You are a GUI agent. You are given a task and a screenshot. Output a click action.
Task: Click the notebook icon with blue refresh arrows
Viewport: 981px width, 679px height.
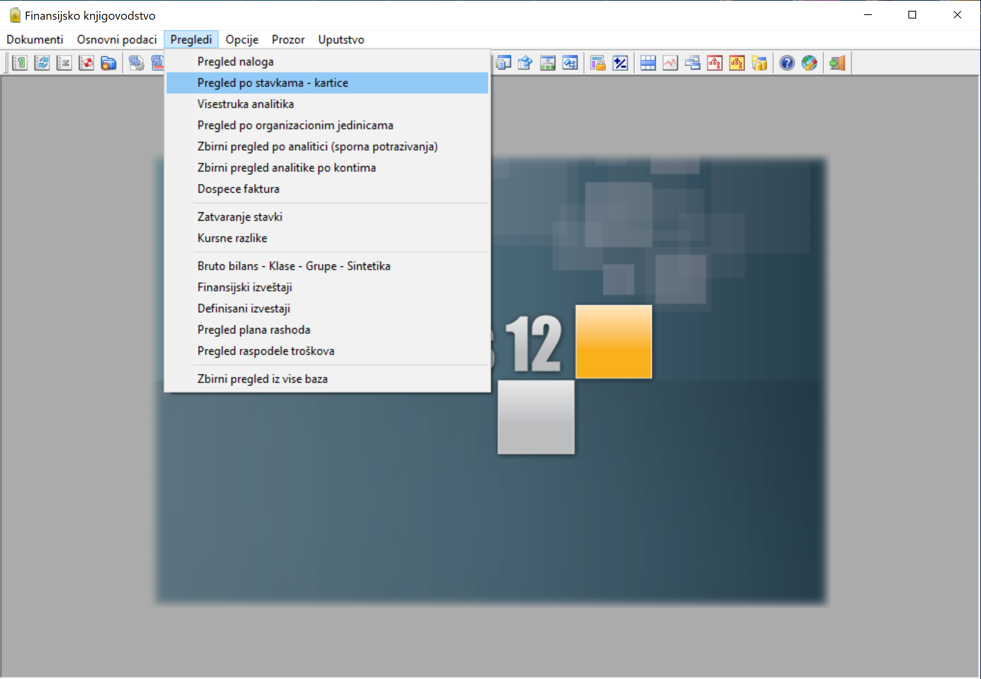click(42, 63)
